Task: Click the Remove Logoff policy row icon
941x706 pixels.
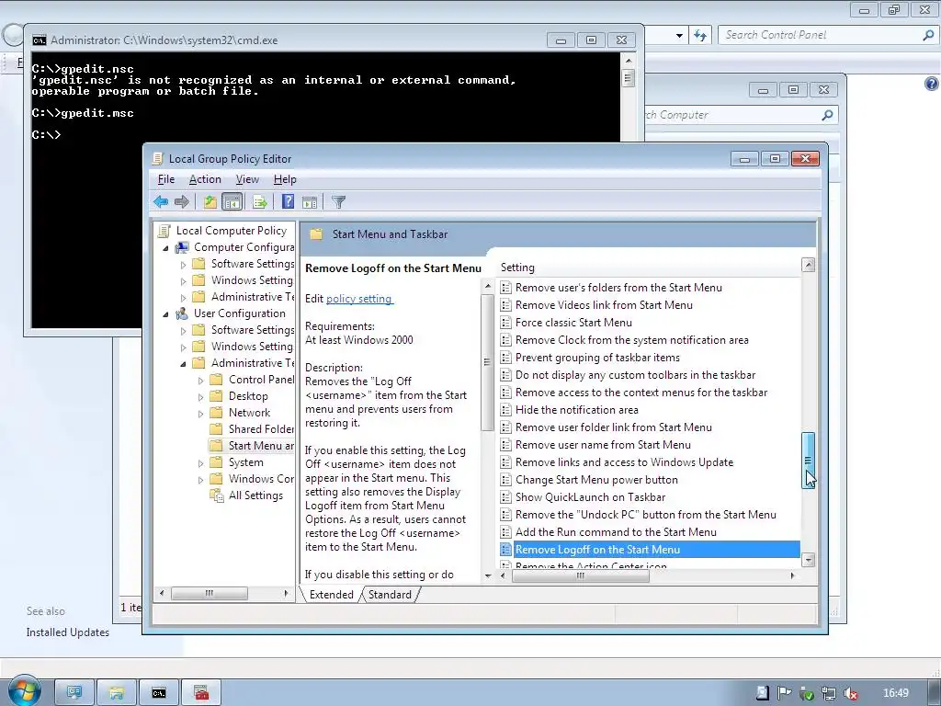Action: 506,550
